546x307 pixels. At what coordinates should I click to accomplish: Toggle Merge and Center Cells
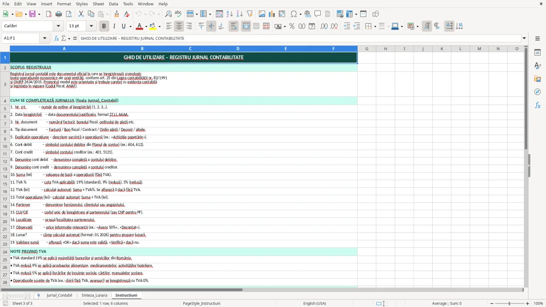[x=246, y=26]
